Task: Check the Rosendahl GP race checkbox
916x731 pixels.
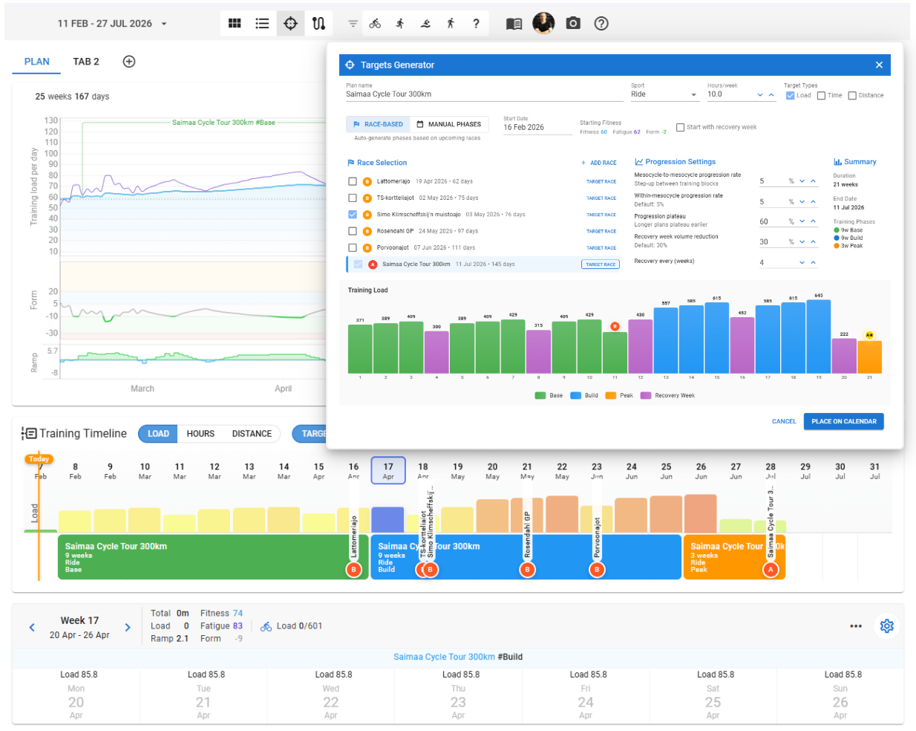Action: [352, 231]
